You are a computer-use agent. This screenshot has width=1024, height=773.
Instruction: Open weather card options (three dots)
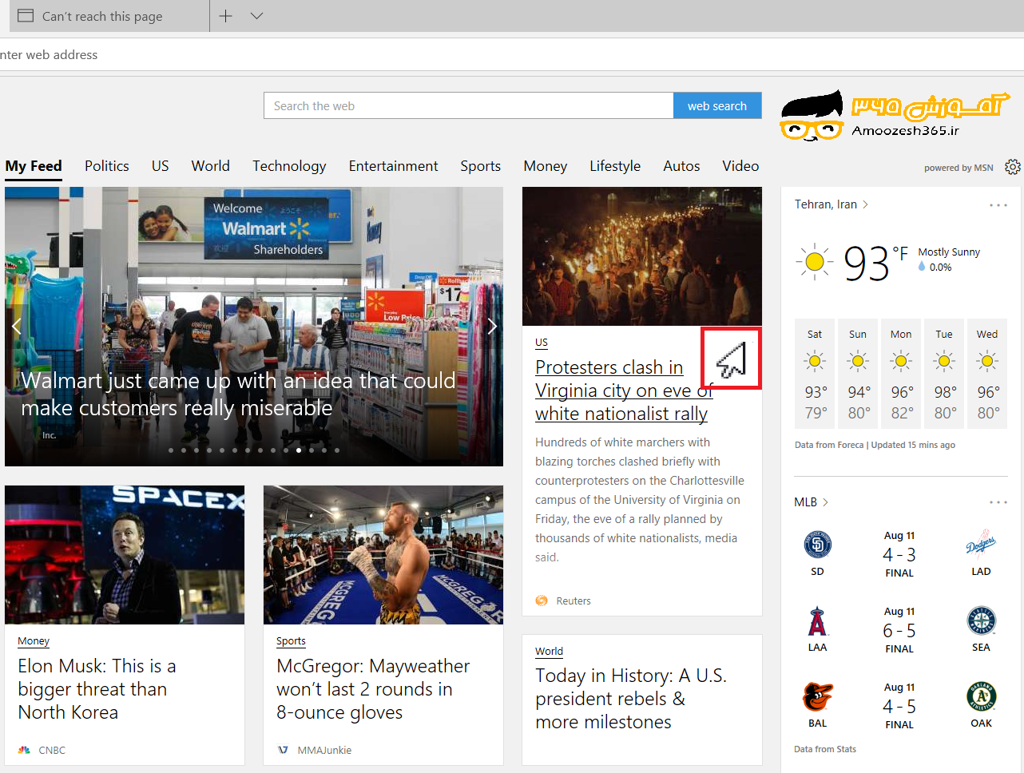pos(998,205)
